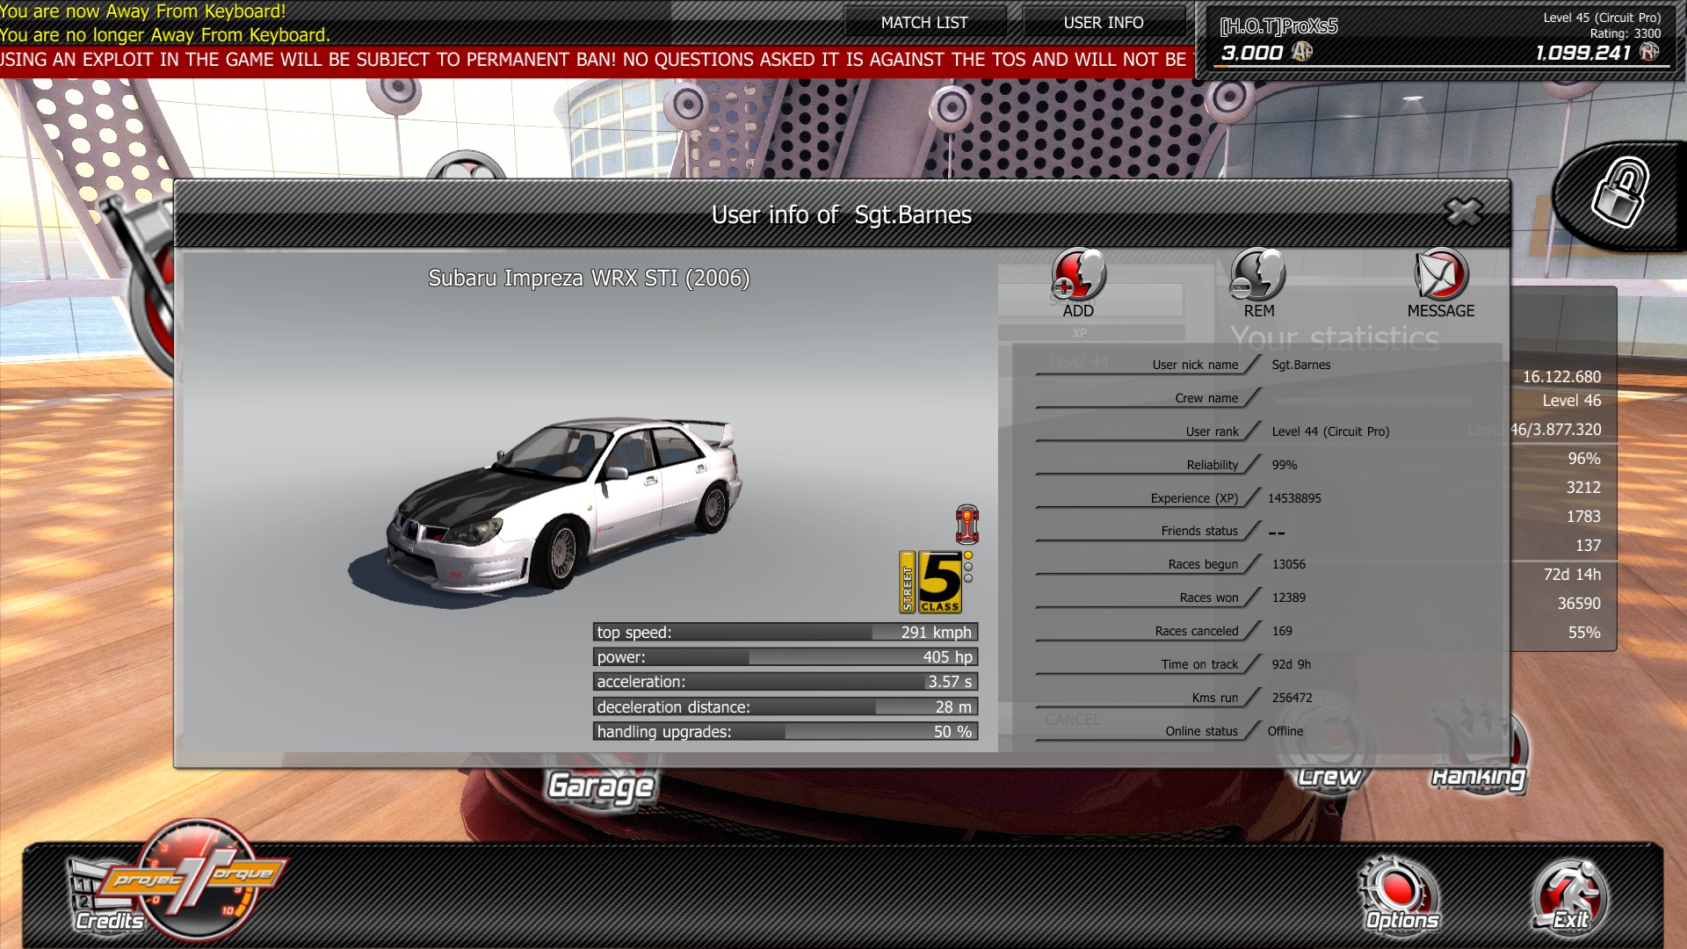This screenshot has width=1687, height=949.
Task: Click player name [H.O.T]ProXs5
Action: tap(1278, 25)
